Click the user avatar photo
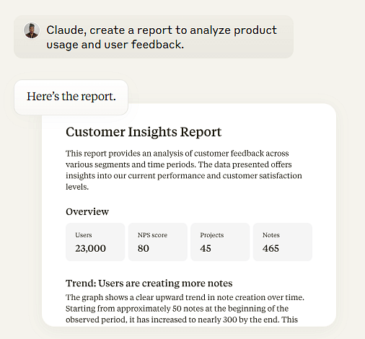 (32, 30)
